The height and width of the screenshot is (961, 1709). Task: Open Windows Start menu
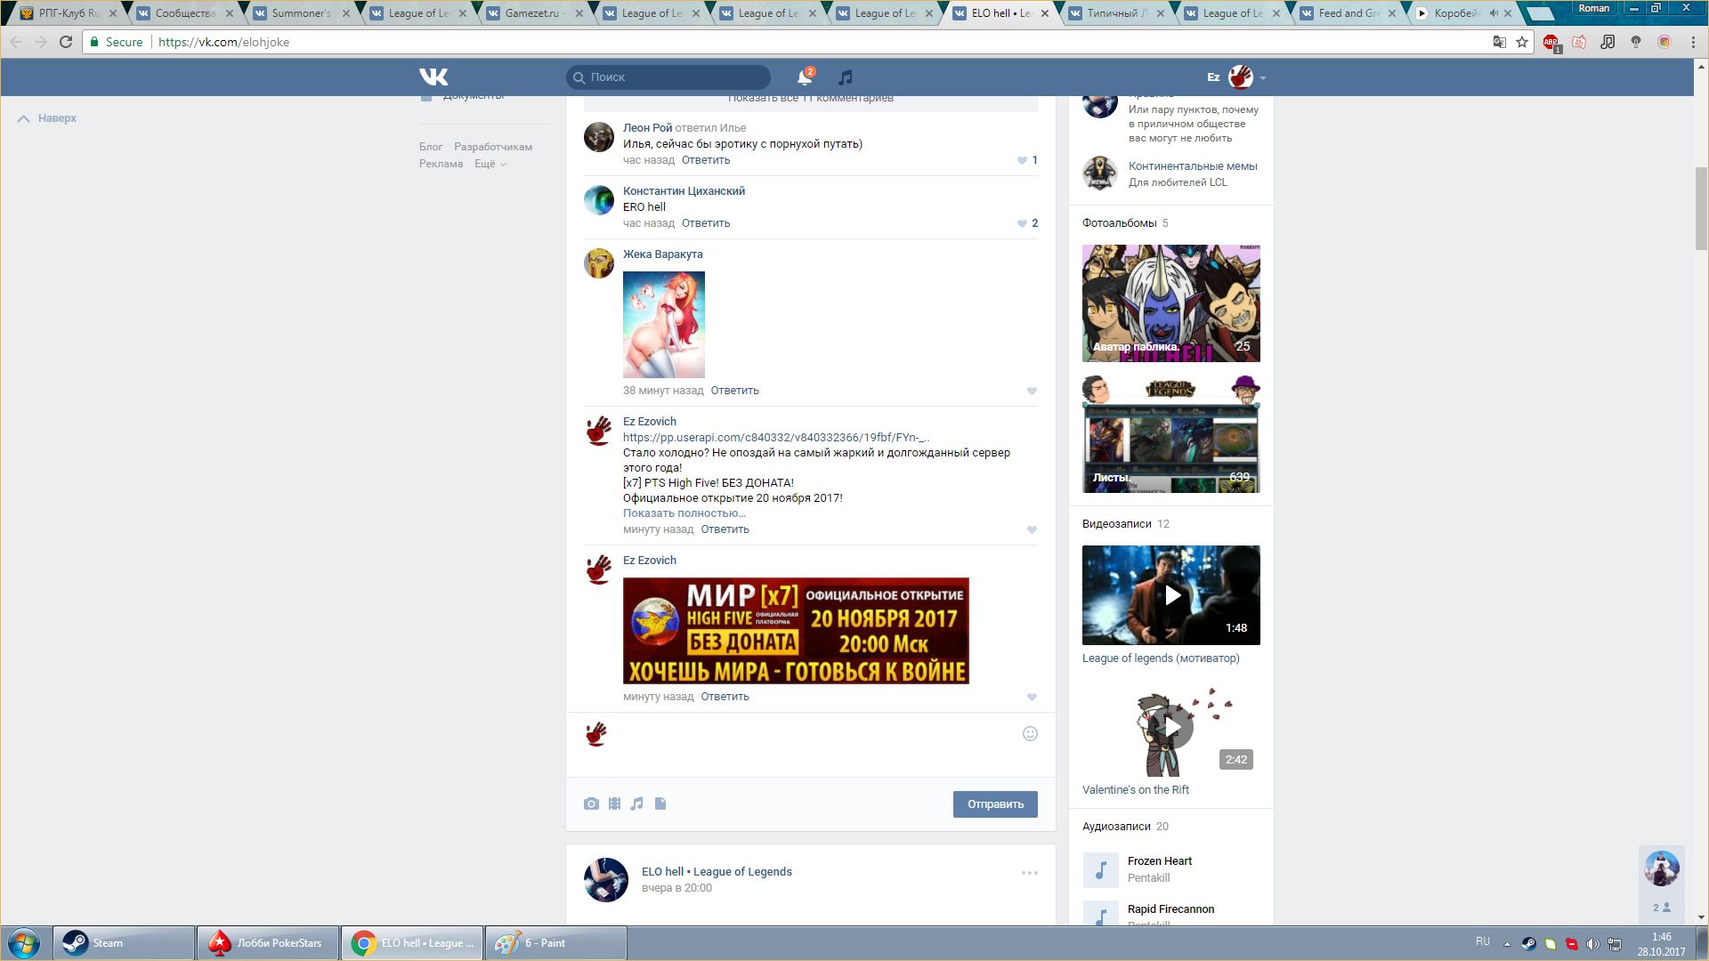click(x=24, y=943)
